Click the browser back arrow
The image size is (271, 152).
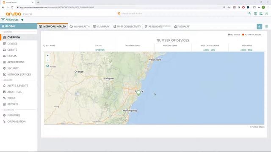[x=3, y=8]
